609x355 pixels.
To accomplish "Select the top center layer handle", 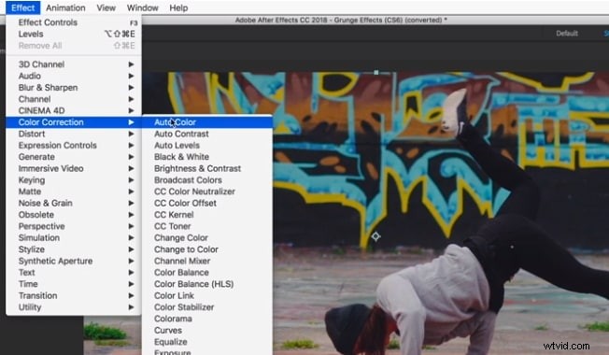I will 376,72.
